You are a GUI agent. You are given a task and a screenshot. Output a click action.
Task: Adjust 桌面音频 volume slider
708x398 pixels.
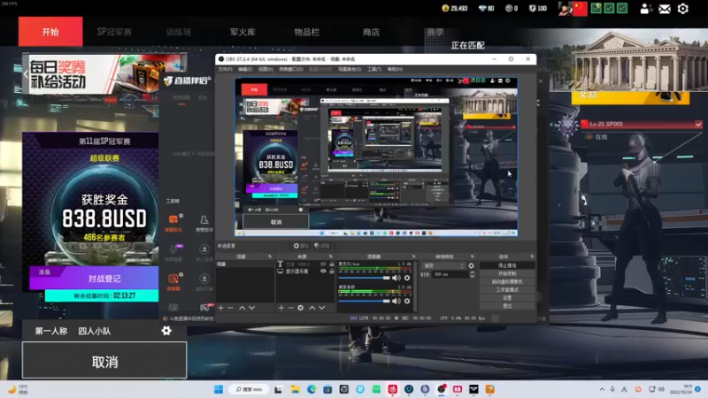click(364, 301)
